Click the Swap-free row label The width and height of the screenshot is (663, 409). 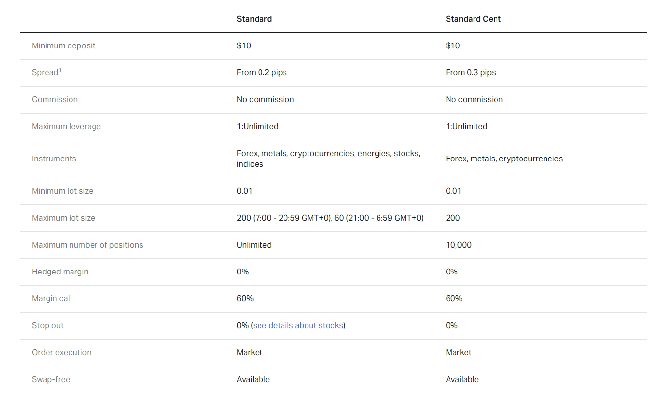pyautogui.click(x=50, y=379)
